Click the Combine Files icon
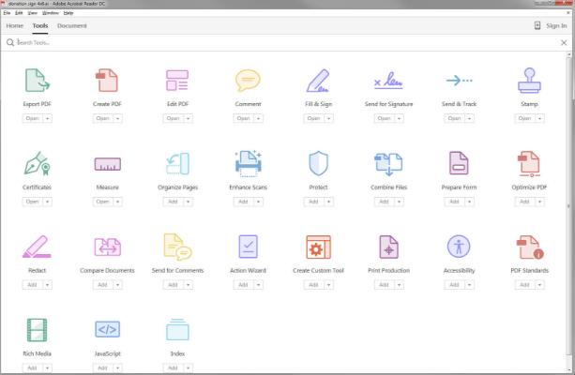 [388, 164]
